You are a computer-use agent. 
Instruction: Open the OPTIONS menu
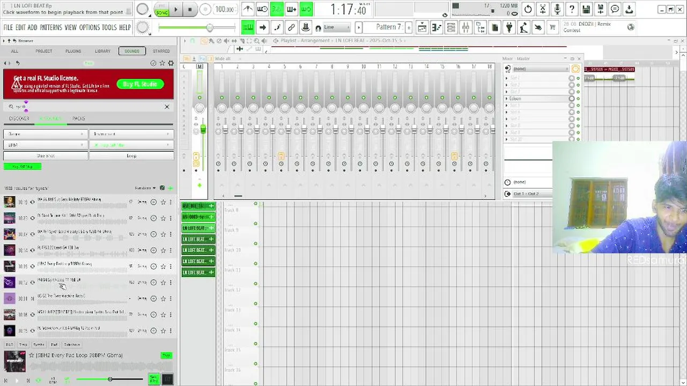tap(90, 27)
